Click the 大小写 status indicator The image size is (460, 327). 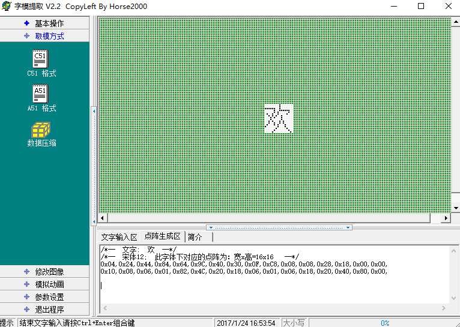click(x=294, y=323)
